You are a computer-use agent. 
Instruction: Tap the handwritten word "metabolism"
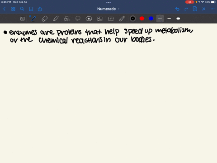[x=174, y=30]
